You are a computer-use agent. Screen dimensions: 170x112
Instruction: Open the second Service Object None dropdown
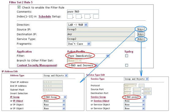coord(135,105)
